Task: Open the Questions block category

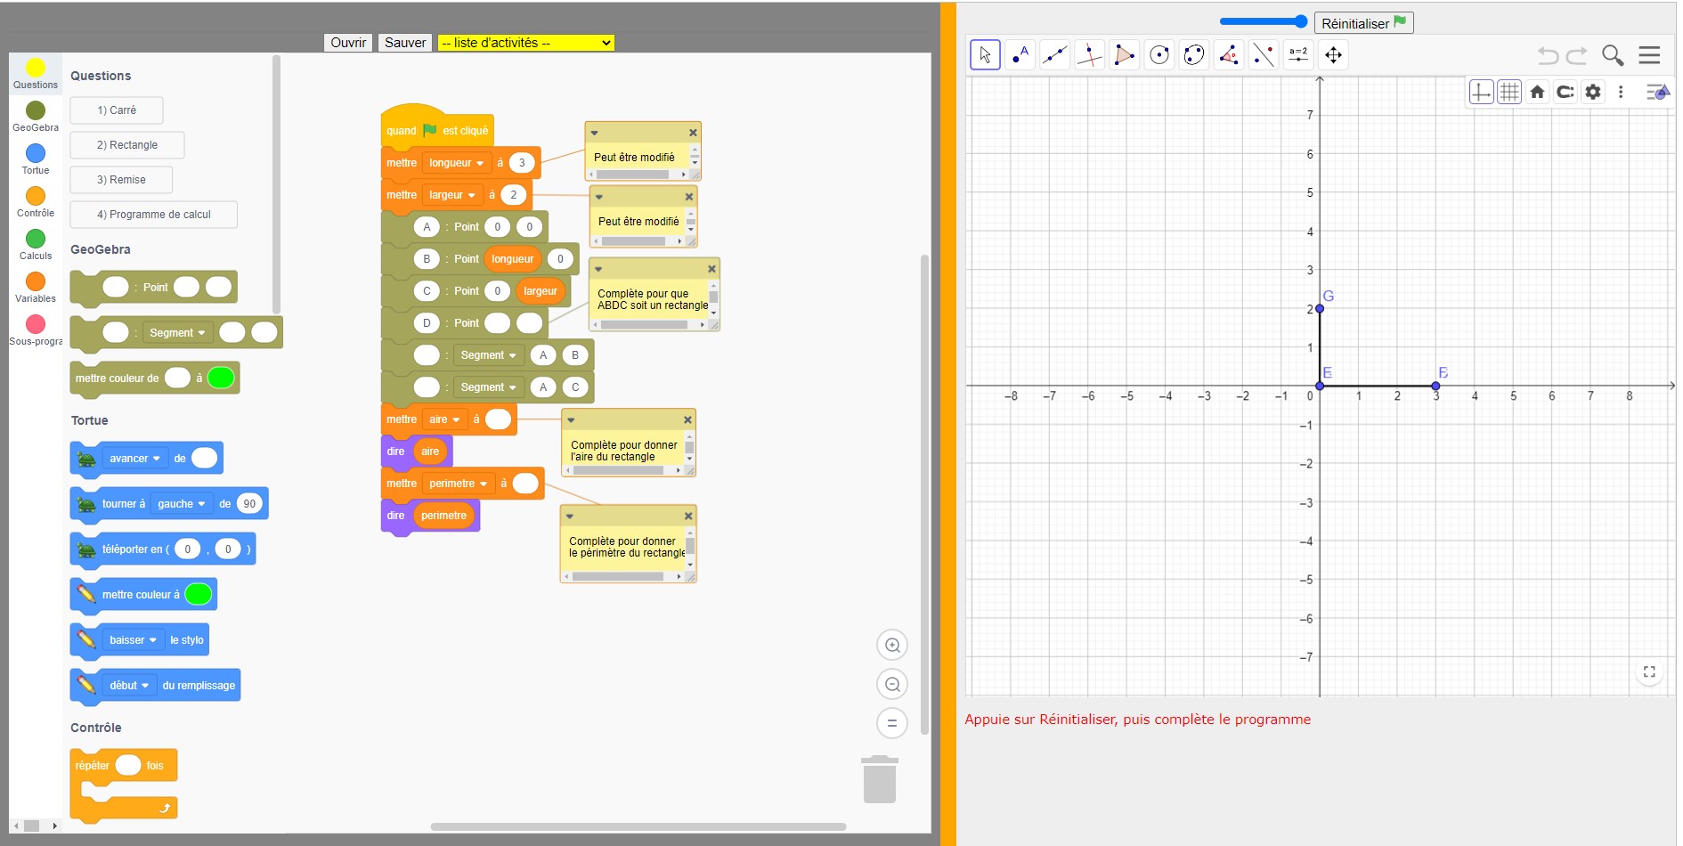Action: (x=36, y=74)
